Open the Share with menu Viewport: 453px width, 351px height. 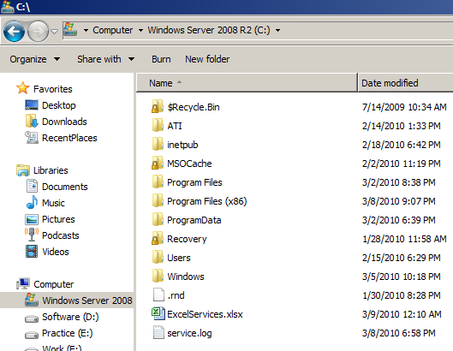[x=105, y=59]
